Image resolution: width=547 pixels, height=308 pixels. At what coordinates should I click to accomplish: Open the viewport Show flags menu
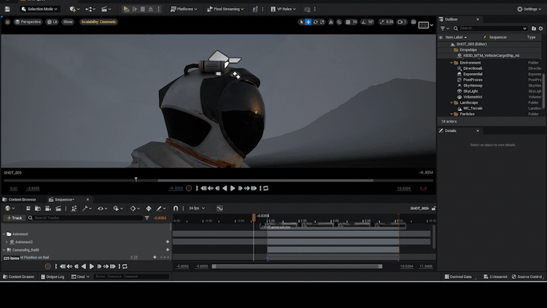68,22
